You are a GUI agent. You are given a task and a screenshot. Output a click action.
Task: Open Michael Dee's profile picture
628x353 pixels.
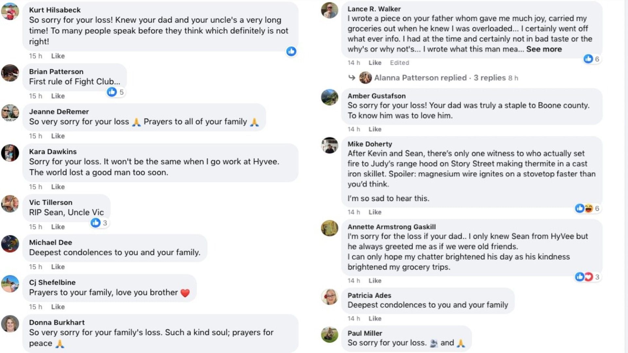[10, 244]
